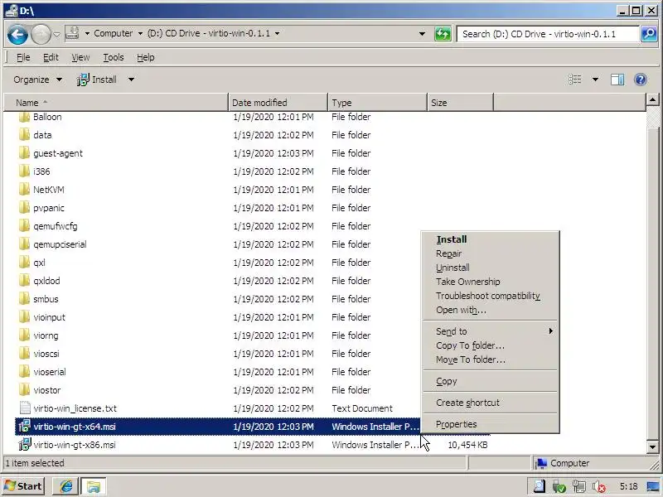Launch Internet Explorer from the taskbar
The width and height of the screenshot is (663, 497).
(x=65, y=486)
